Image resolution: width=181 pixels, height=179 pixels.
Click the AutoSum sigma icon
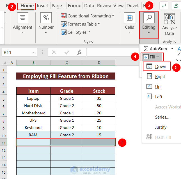(146, 49)
